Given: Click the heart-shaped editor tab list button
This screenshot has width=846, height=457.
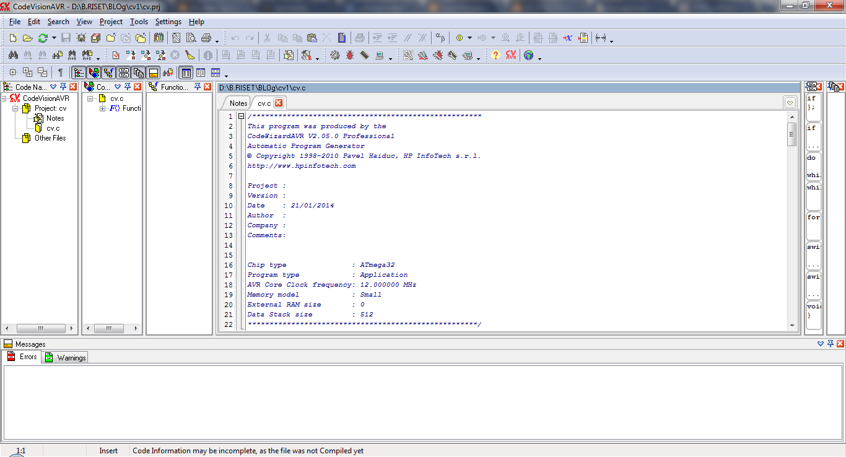Looking at the screenshot, I should point(790,103).
